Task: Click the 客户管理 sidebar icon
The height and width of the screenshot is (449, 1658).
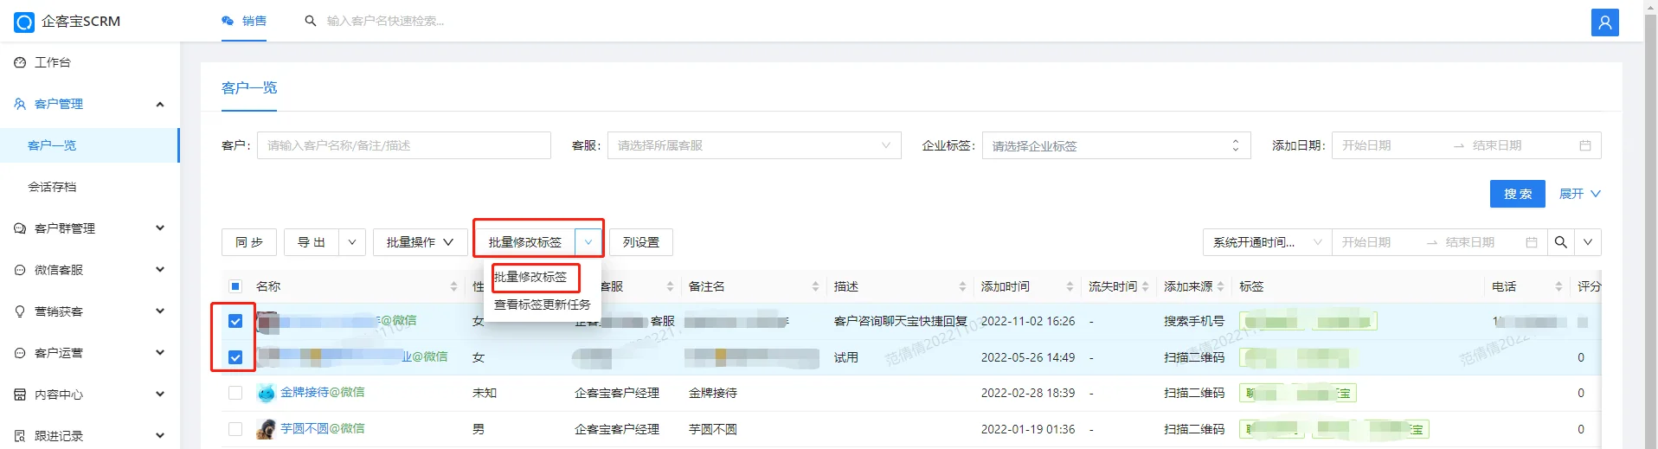Action: point(20,104)
